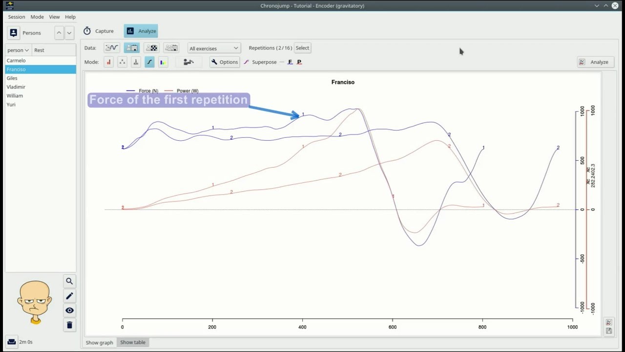Click the Analyze button at right
This screenshot has height=352, width=625.
[x=595, y=62]
